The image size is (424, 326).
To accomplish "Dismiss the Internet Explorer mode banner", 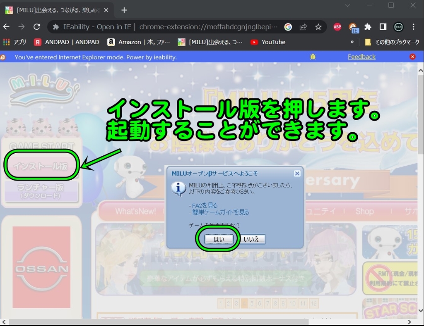I will 412,57.
